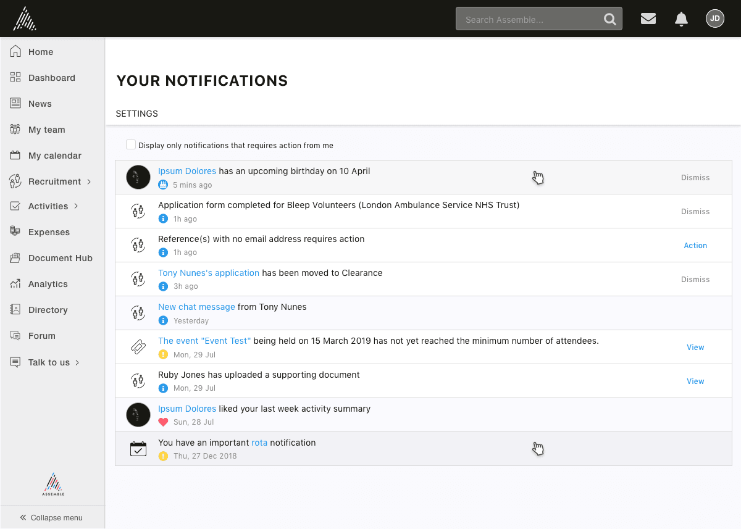The height and width of the screenshot is (529, 741).
Task: Click the yellow warning icon beside Thu, 27 Dec 2018
Action: [163, 456]
